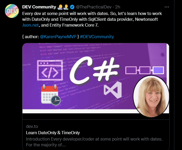Image resolution: width=182 pixels, height=150 pixels.
Task: Open the Learn DateOnly & TimeOnly article title
Action: pos(53,133)
